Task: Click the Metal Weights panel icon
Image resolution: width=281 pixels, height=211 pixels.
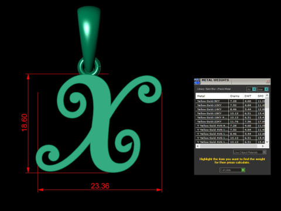Action: click(x=197, y=81)
